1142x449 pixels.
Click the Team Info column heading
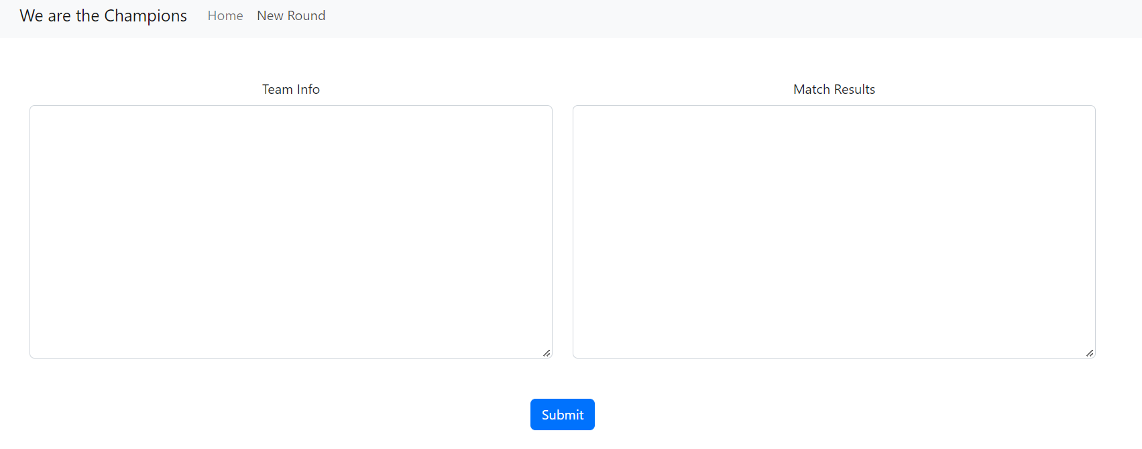(290, 88)
